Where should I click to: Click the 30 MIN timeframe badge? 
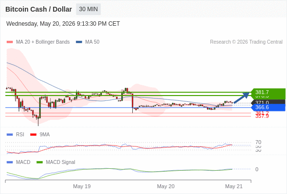(88, 9)
